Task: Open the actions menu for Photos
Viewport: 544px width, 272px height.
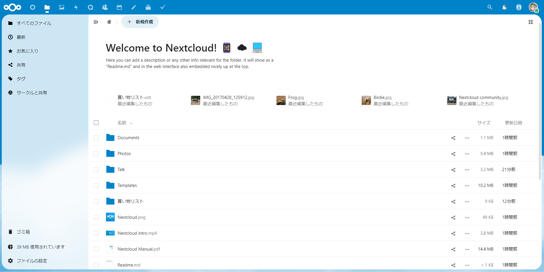Action: pyautogui.click(x=467, y=154)
